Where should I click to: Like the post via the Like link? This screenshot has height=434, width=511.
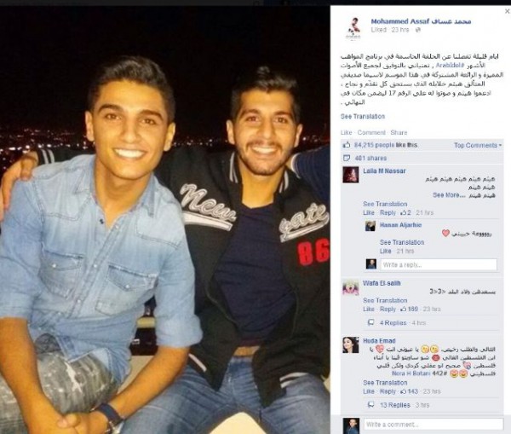click(x=347, y=132)
